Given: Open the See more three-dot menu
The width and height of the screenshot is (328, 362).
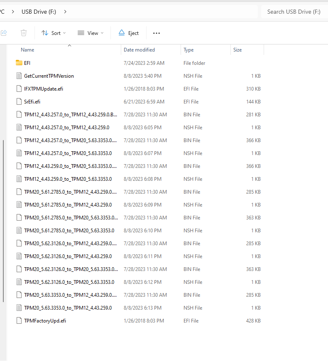Looking at the screenshot, I should coord(157,33).
